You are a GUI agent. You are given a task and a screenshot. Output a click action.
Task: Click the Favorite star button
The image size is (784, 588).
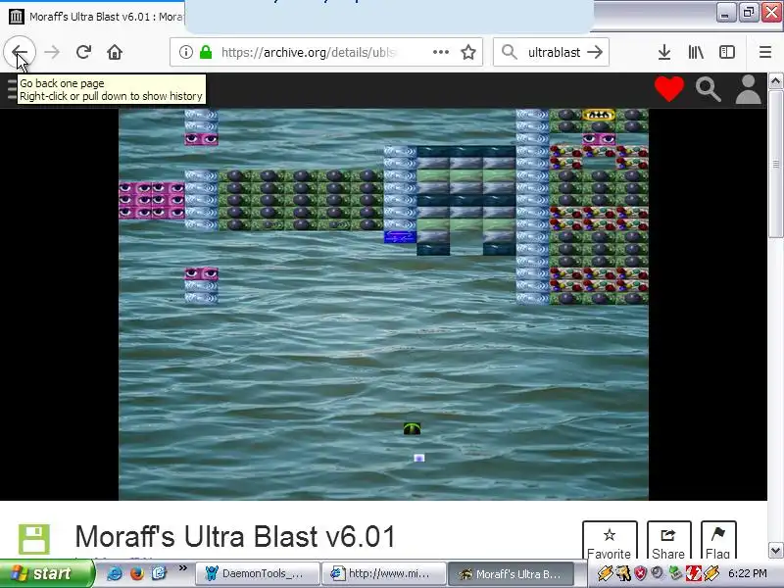(610, 541)
